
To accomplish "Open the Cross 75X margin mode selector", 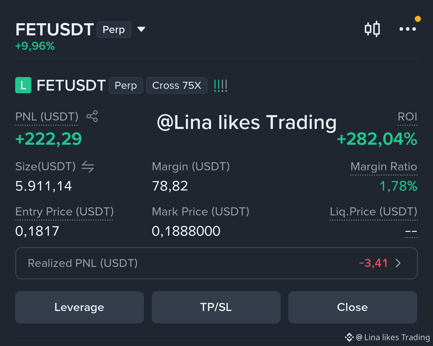I will (x=177, y=85).
